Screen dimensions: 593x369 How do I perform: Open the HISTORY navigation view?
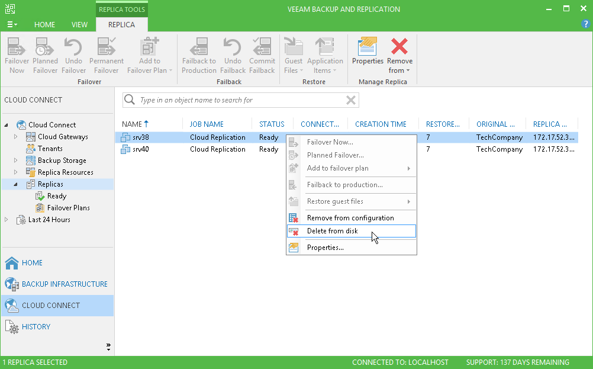click(57, 326)
